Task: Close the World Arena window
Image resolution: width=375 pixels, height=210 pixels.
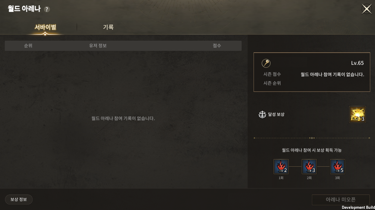Action: click(x=367, y=9)
